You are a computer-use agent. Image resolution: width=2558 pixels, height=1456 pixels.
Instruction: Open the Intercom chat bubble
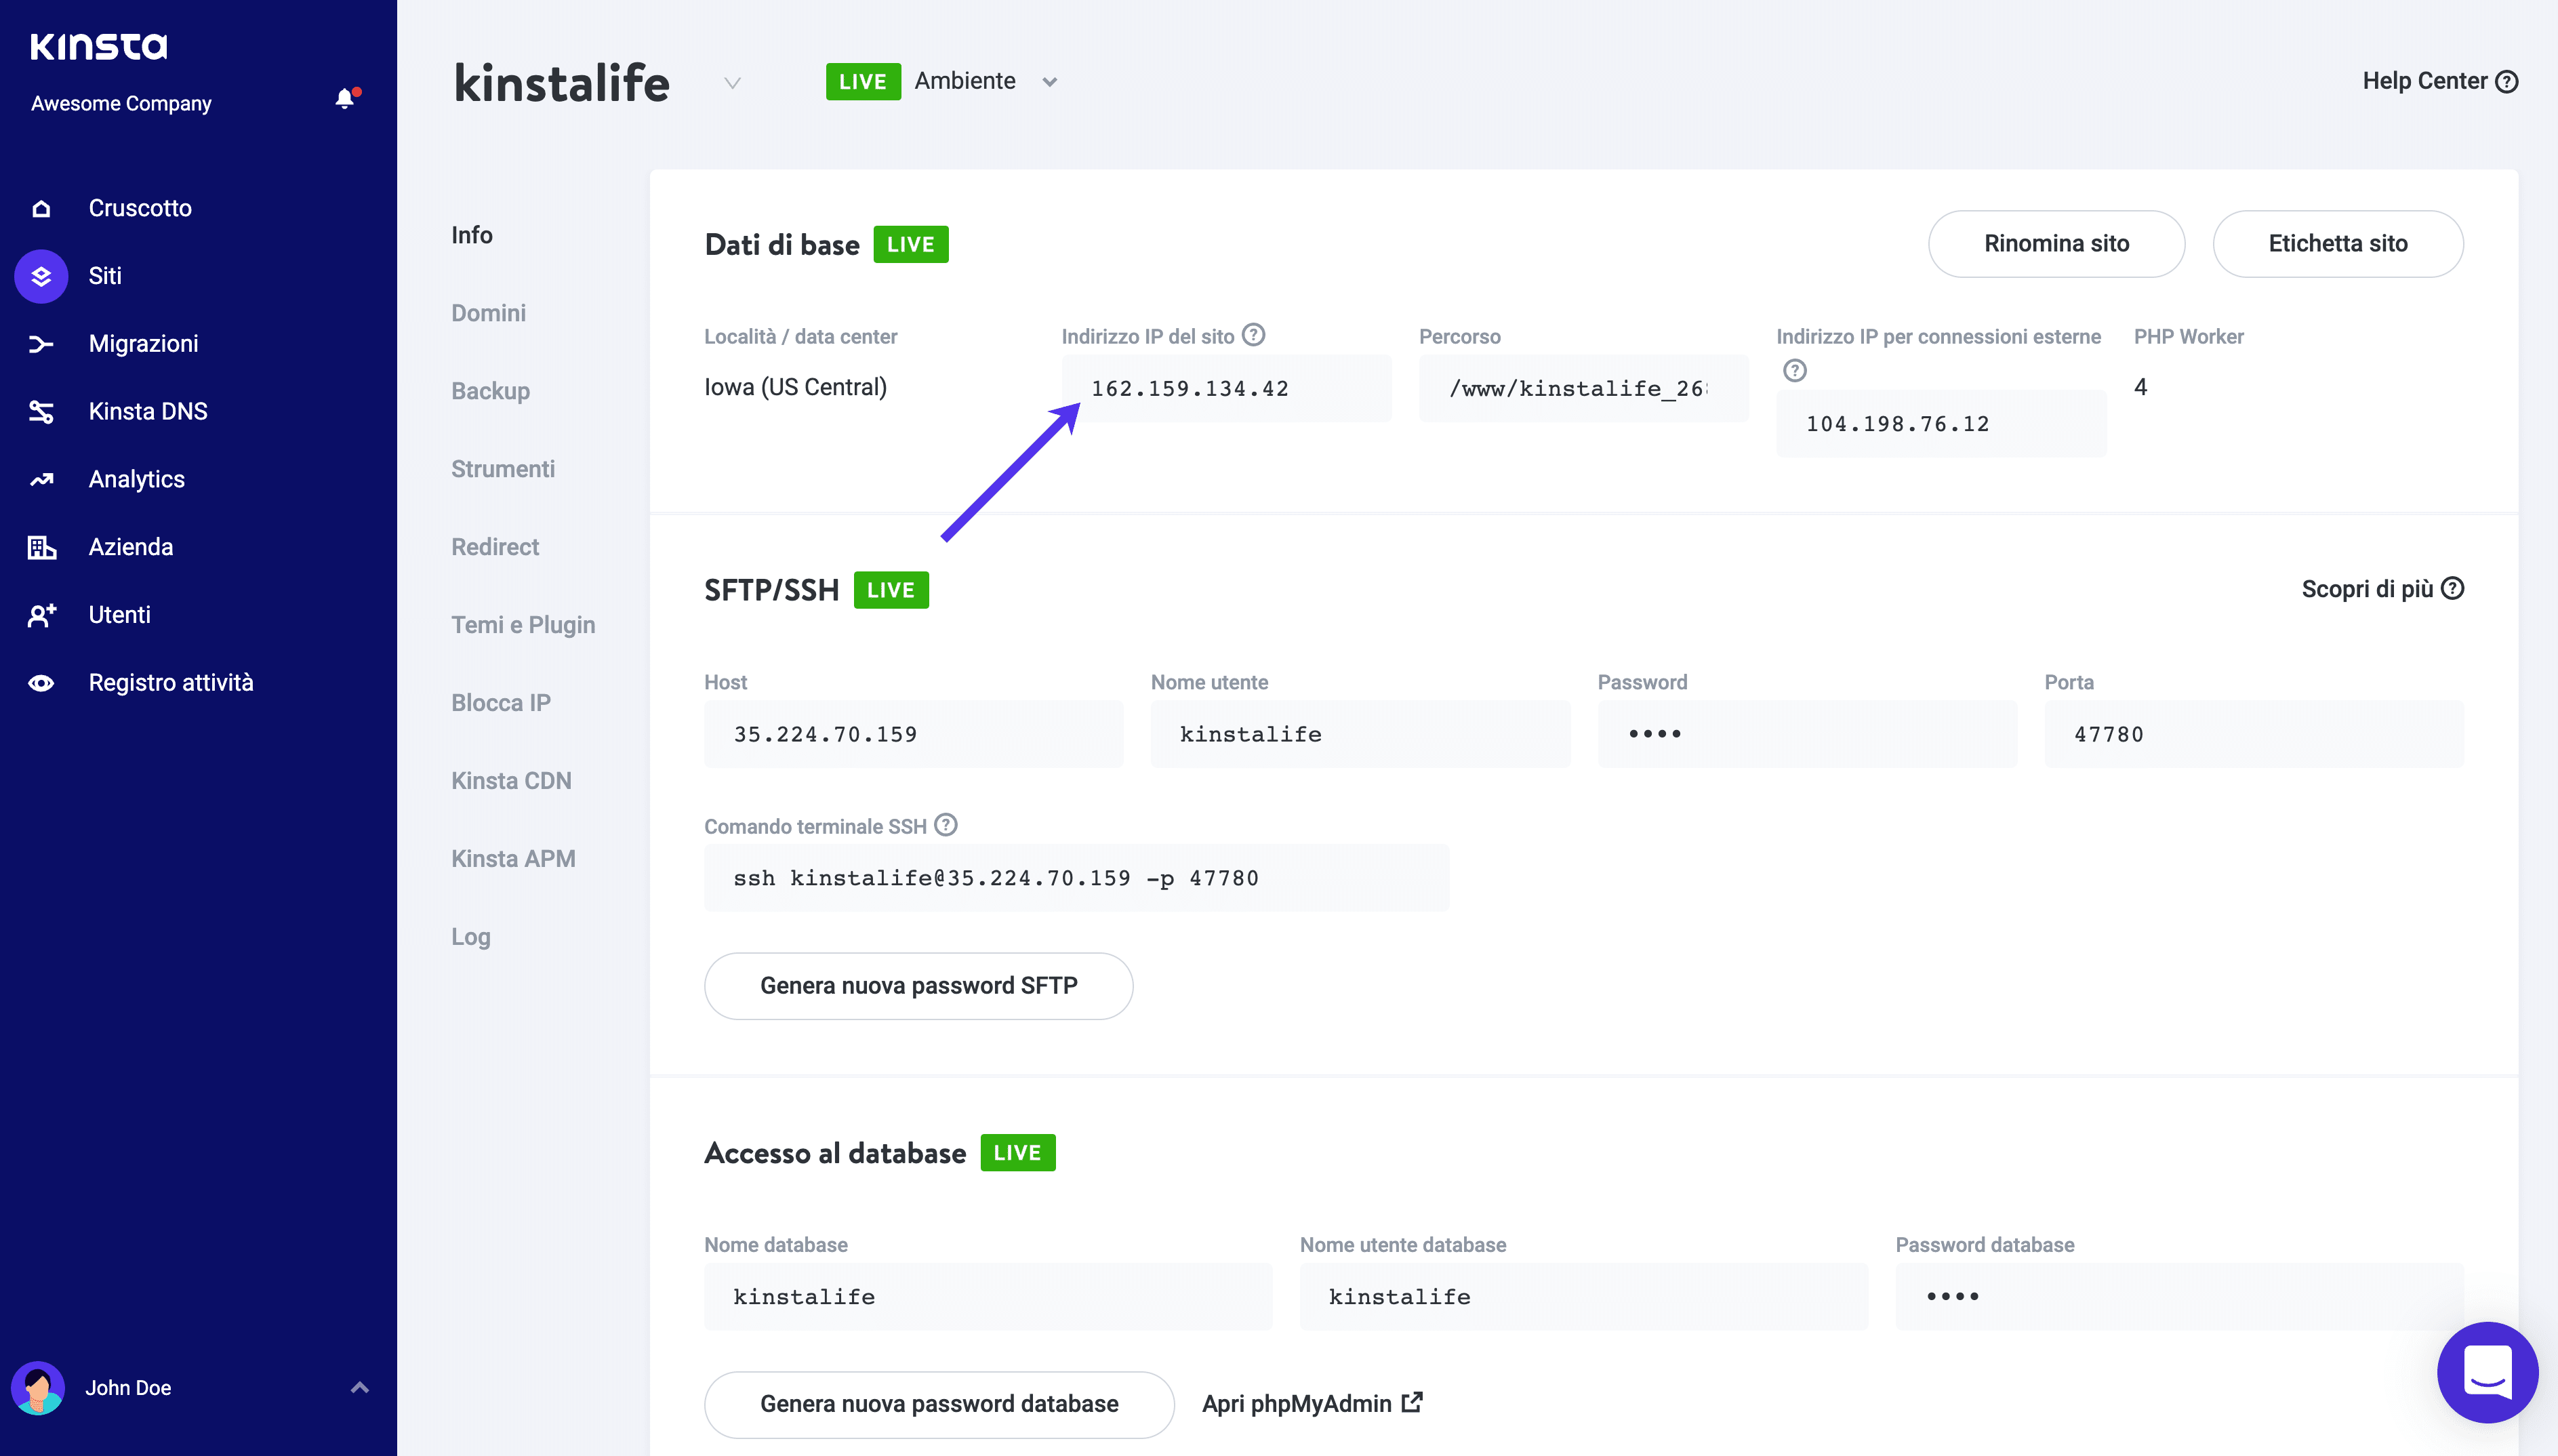point(2488,1372)
